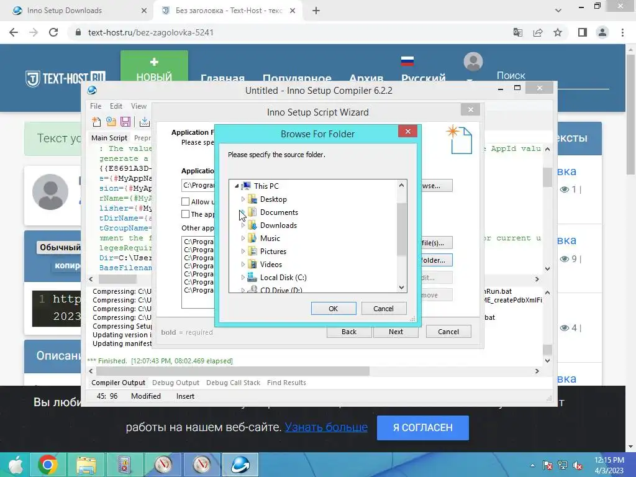Switch to Compiler Output tab
The width and height of the screenshot is (636, 477).
[x=118, y=383]
